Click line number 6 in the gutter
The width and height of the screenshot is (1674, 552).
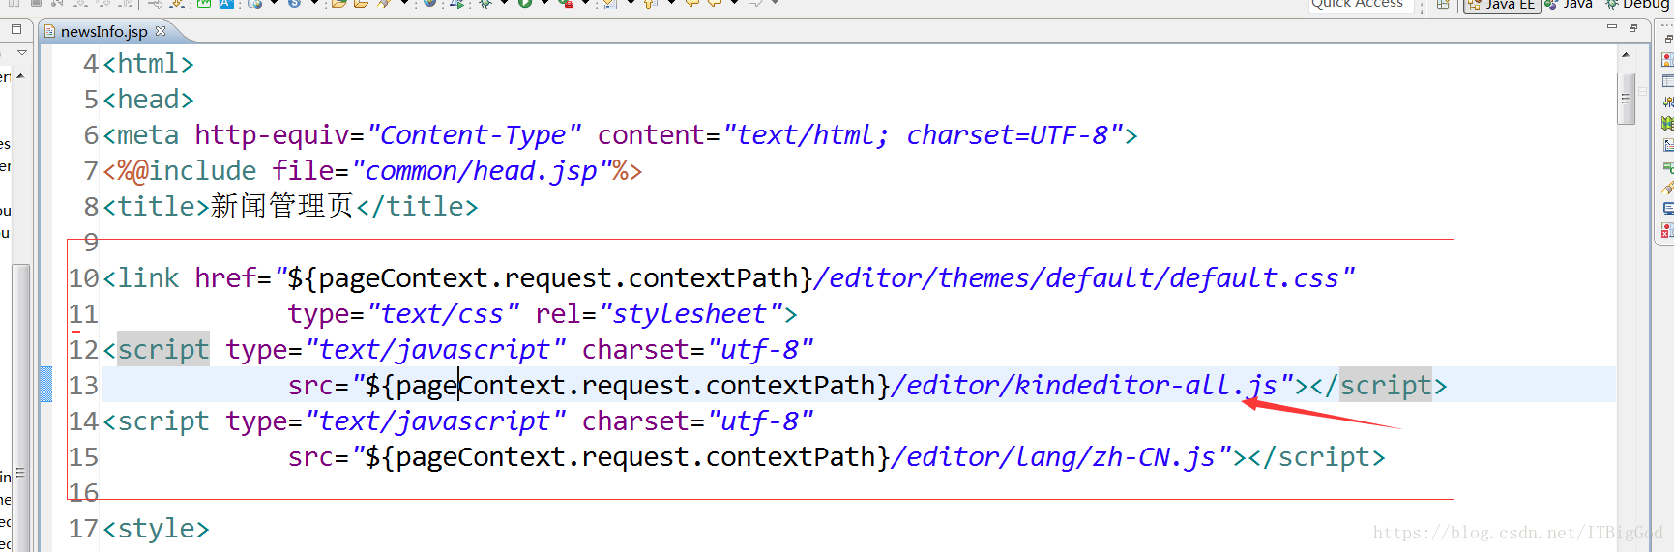[x=91, y=135]
